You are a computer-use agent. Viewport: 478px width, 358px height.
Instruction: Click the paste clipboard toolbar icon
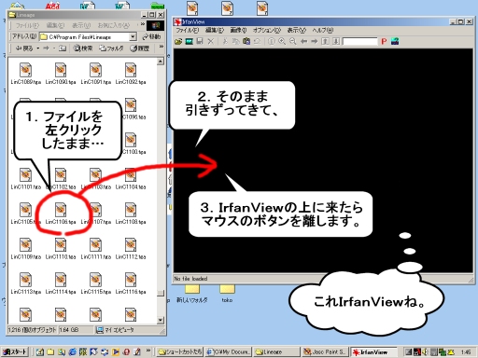tap(246, 41)
